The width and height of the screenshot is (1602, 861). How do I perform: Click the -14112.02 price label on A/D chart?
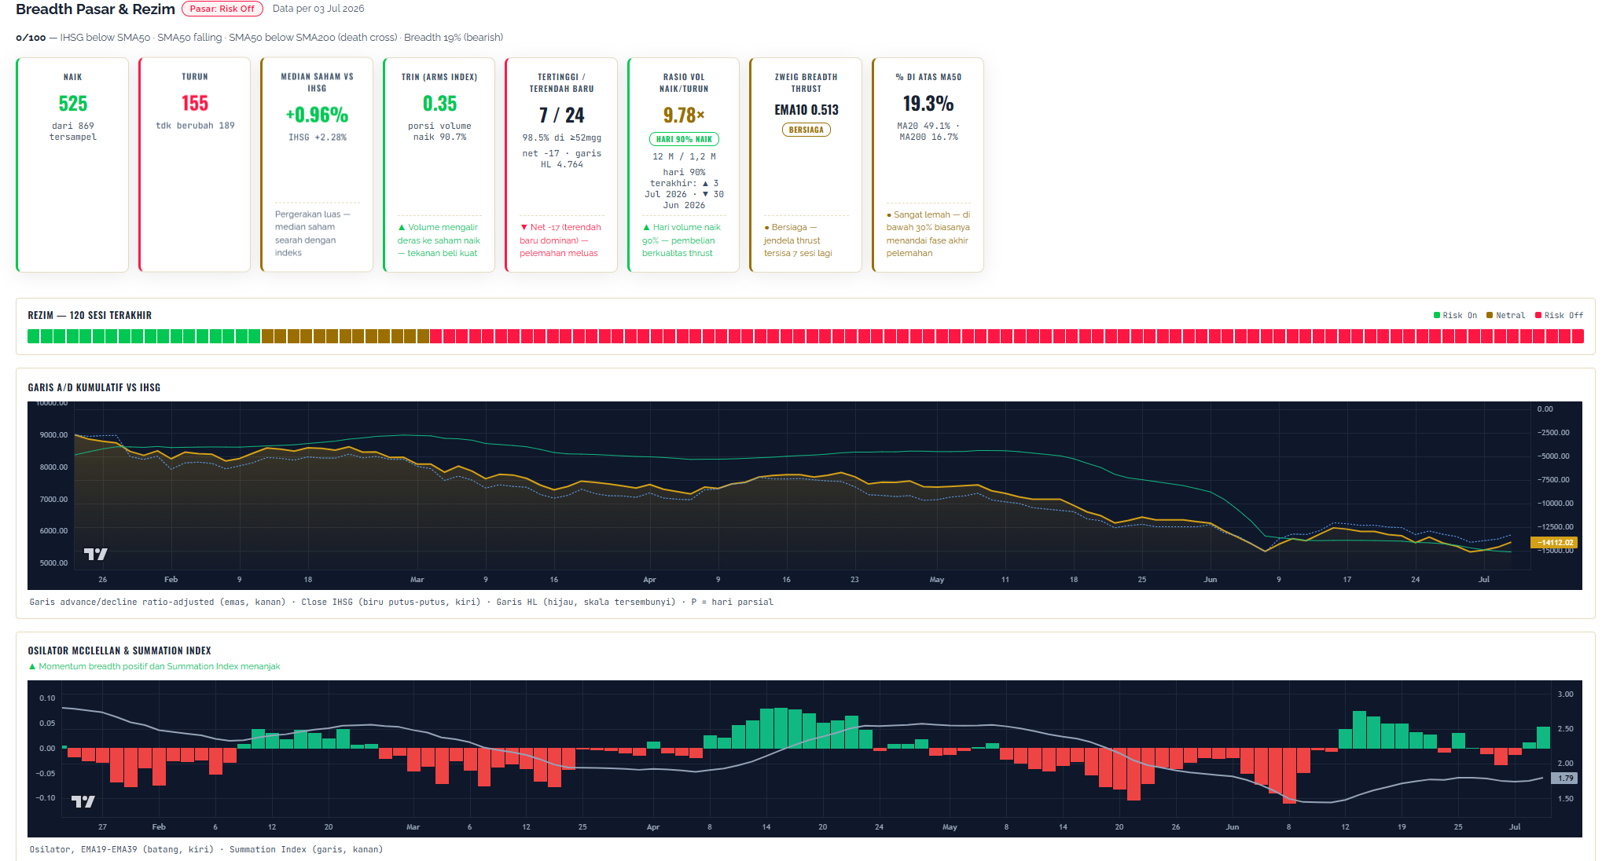point(1554,542)
